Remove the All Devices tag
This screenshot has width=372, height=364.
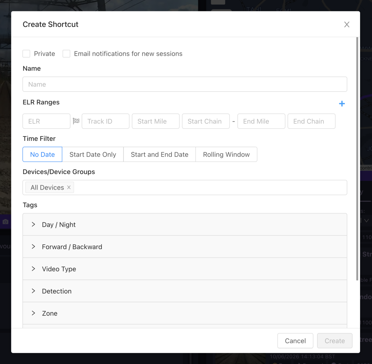coord(69,187)
